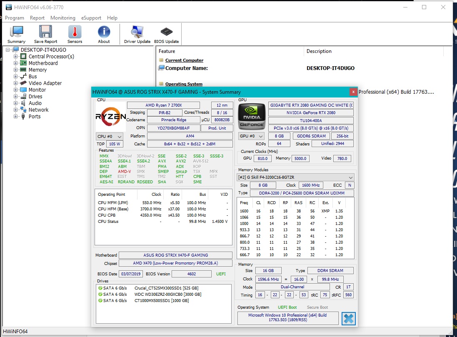Expand the Drives tree node
Screen dimensions: 457x337
[x=15, y=97]
